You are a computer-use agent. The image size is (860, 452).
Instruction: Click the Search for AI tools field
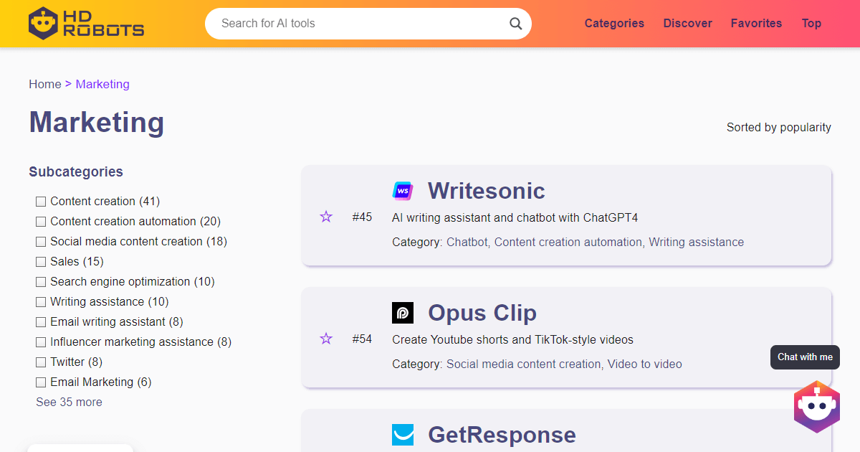pos(358,24)
